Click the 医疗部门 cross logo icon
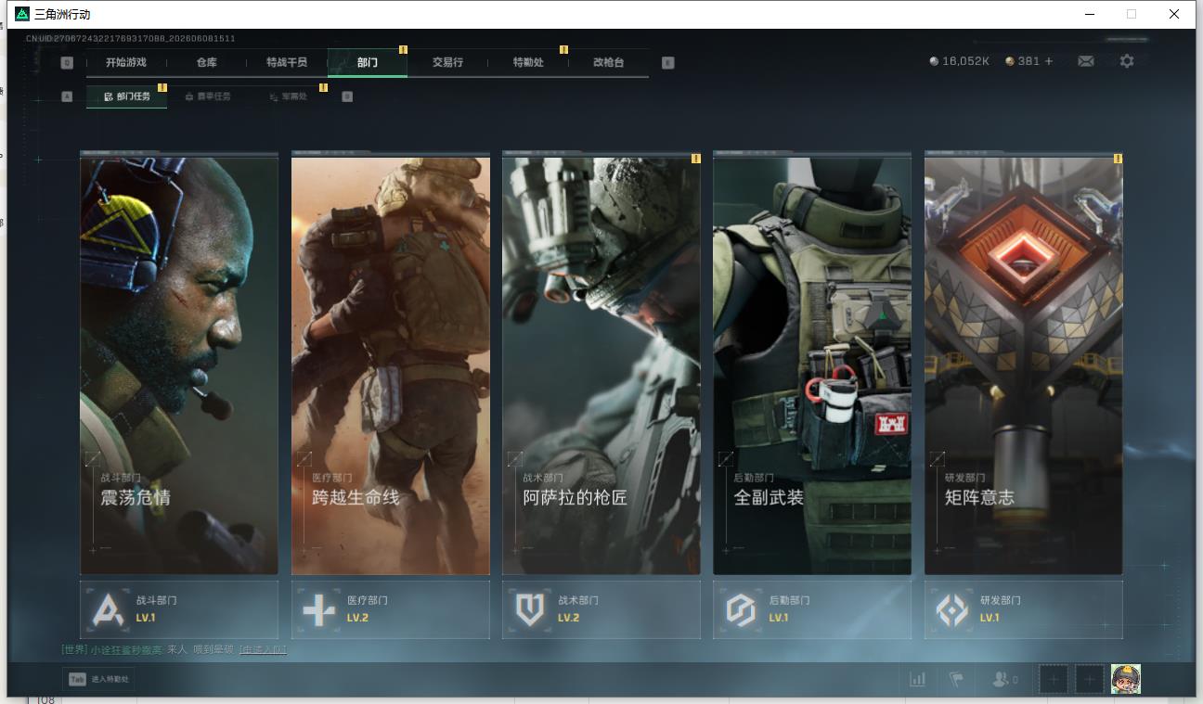Image resolution: width=1203 pixels, height=704 pixels. 318,610
